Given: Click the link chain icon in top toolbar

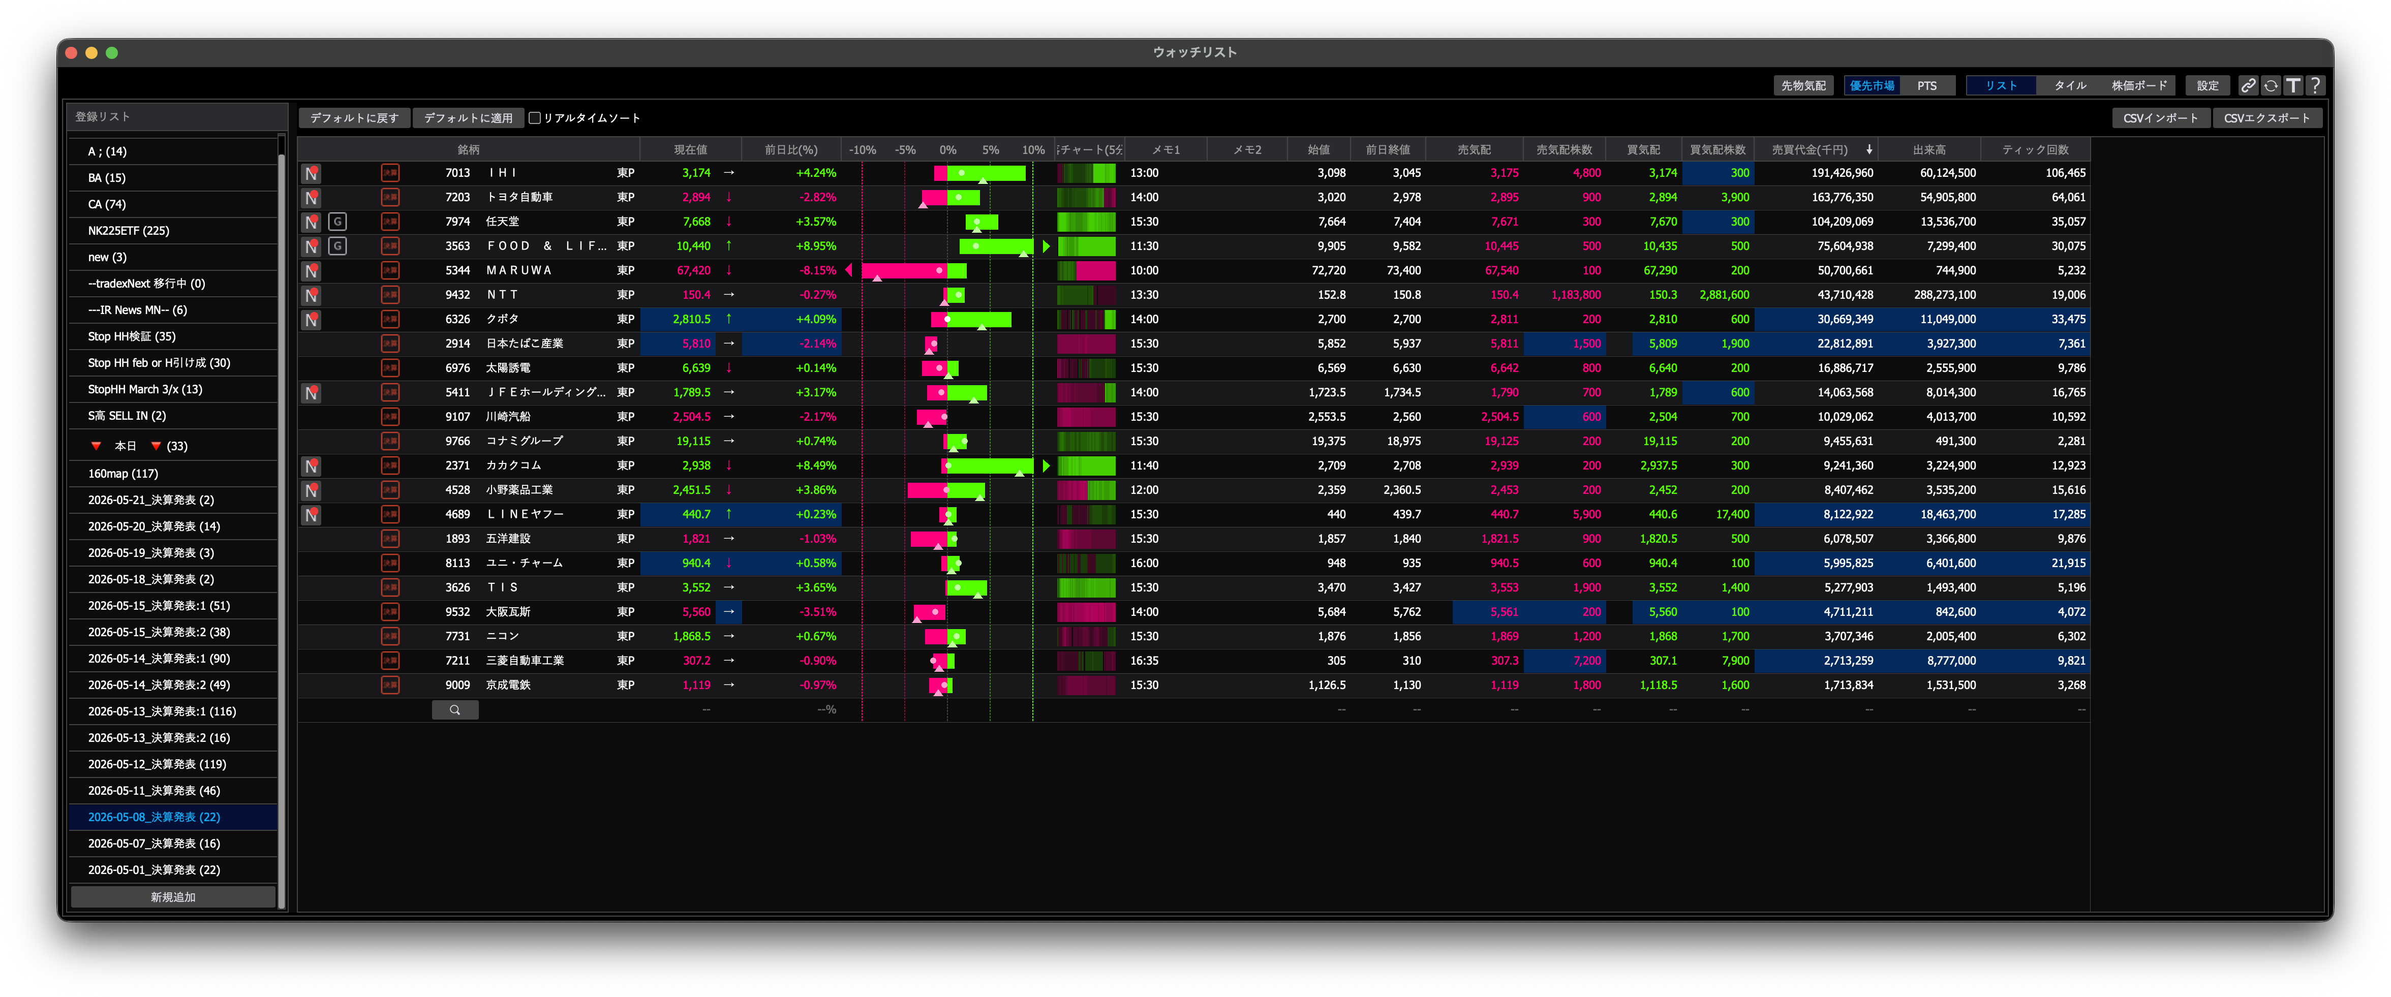Looking at the screenshot, I should click(2248, 85).
